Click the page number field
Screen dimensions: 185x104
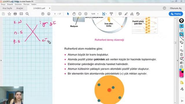pos(55,14)
